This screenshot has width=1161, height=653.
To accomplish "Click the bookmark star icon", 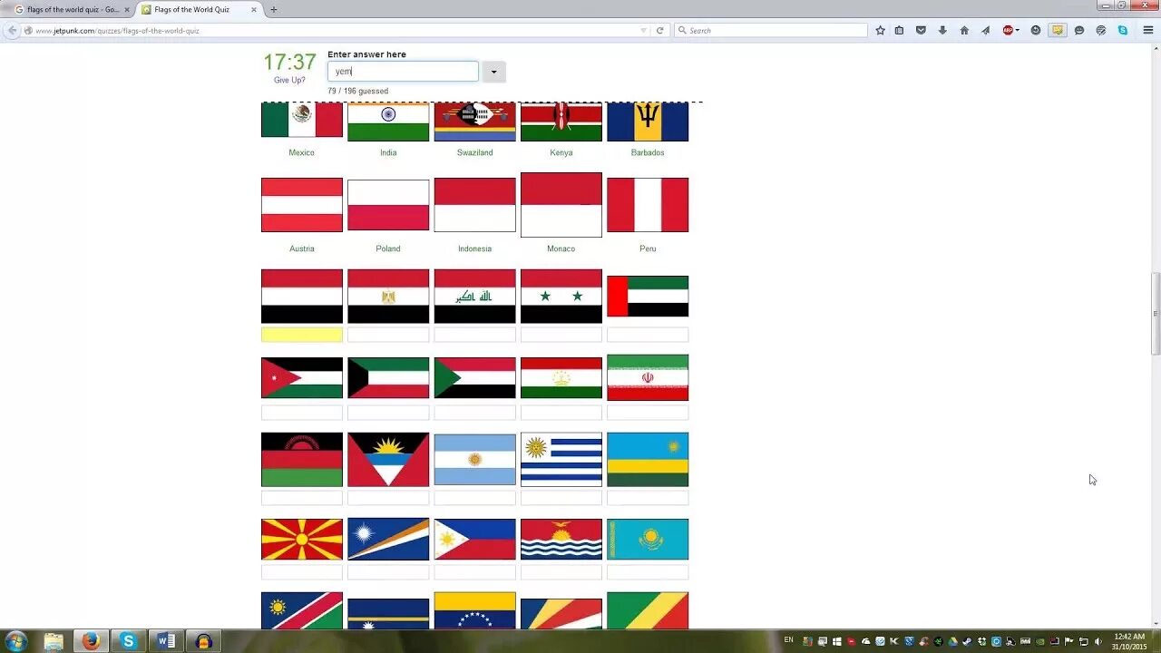I will pos(880,30).
